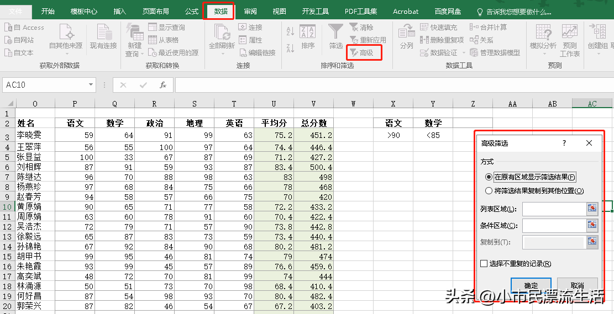Click 管理数据模型
614x314 pixels.
point(495,52)
